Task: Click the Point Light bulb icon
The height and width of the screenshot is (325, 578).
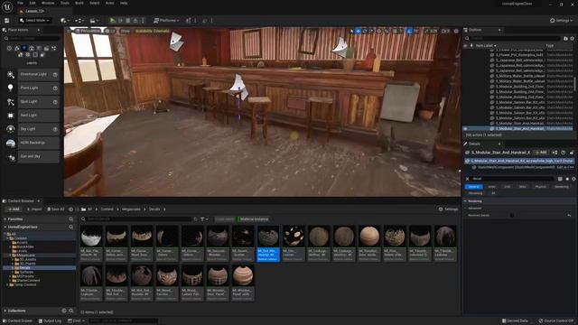Action: click(x=11, y=88)
